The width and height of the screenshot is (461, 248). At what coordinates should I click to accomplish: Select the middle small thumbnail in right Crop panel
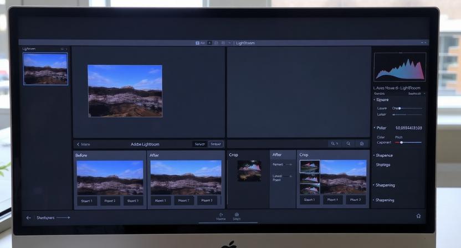pos(310,178)
